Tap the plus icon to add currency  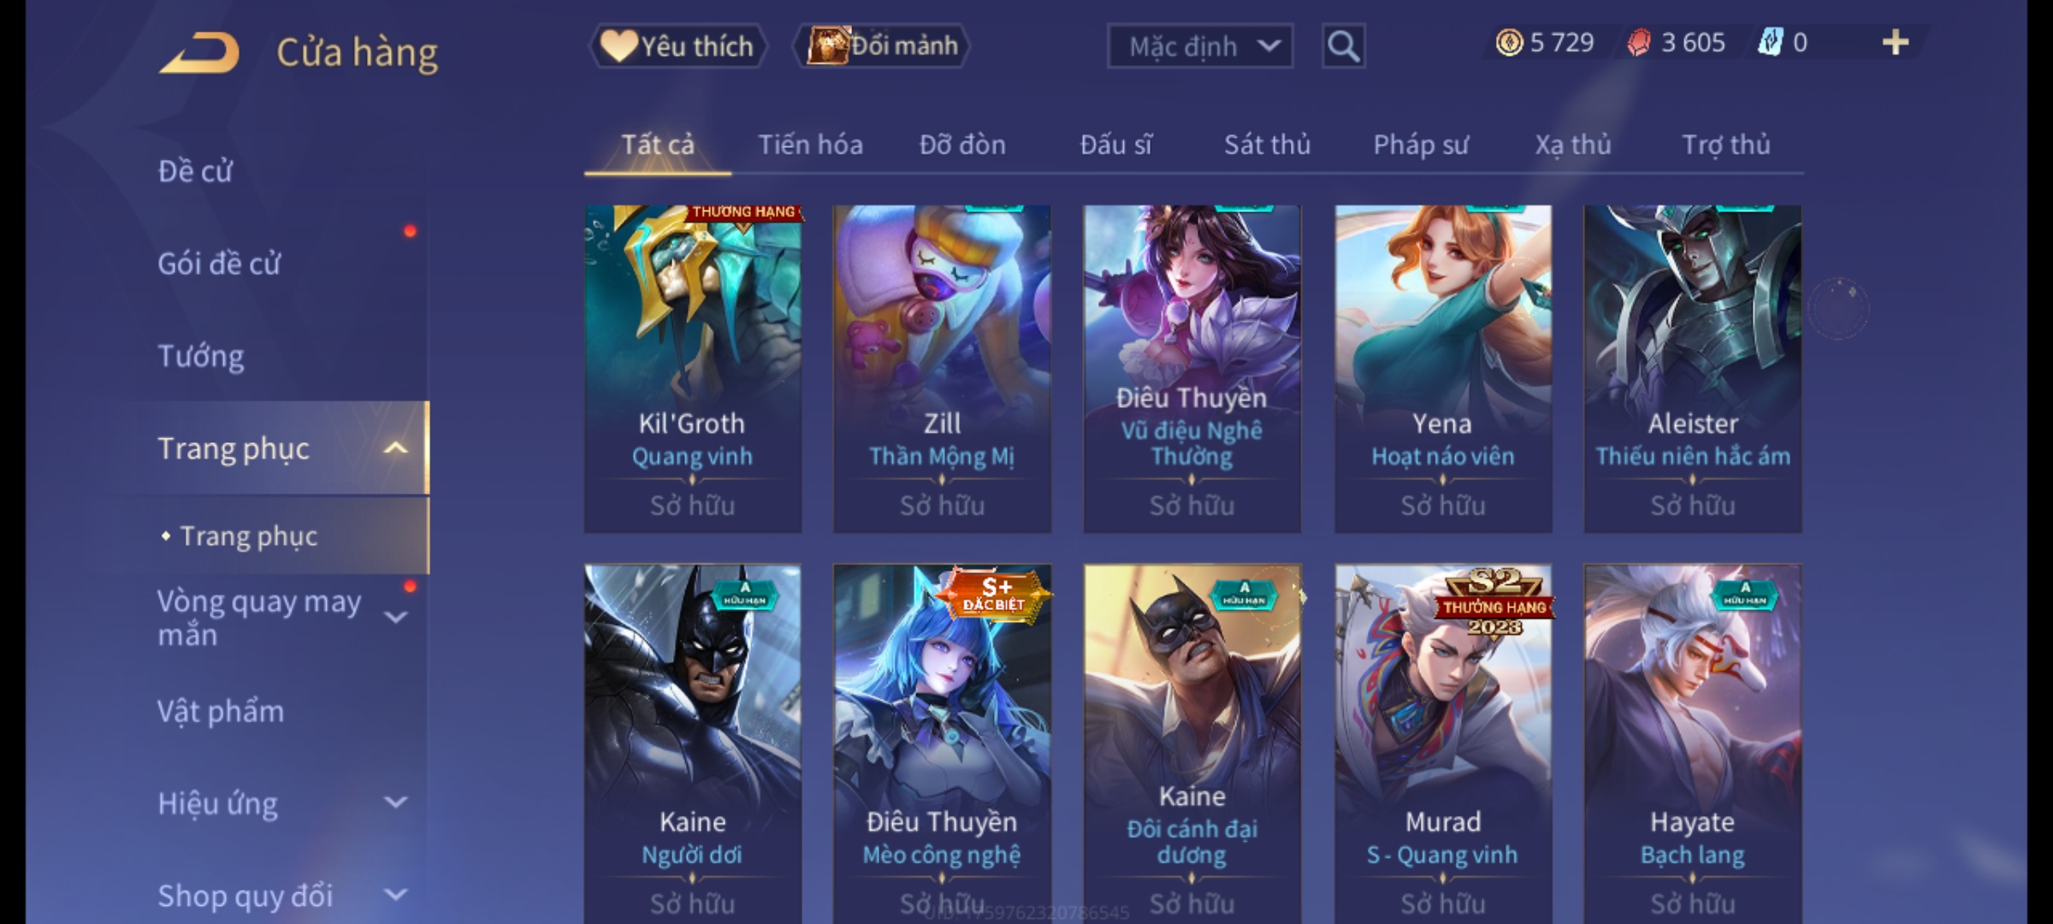point(1896,43)
